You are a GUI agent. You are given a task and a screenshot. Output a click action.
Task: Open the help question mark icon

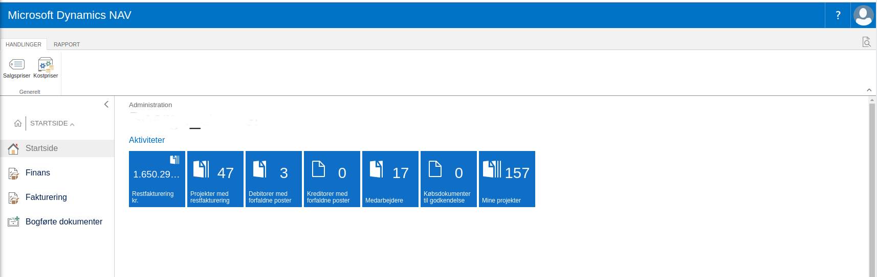(838, 15)
